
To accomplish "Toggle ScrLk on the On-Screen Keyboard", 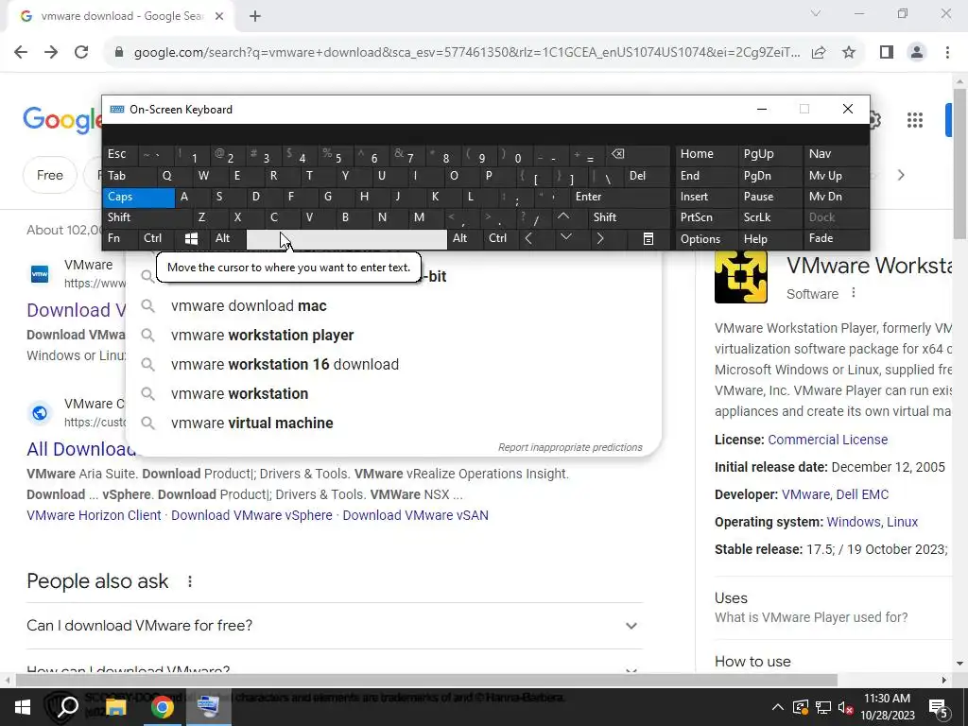I will (x=769, y=217).
